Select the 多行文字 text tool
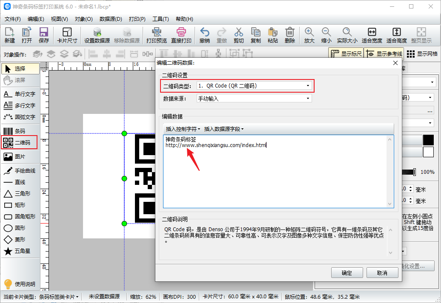The width and height of the screenshot is (441, 303). coord(20,105)
